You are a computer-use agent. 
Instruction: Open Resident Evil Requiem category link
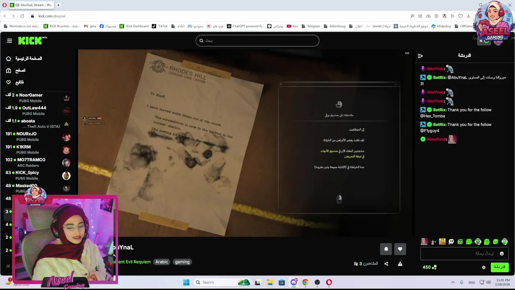(132, 262)
